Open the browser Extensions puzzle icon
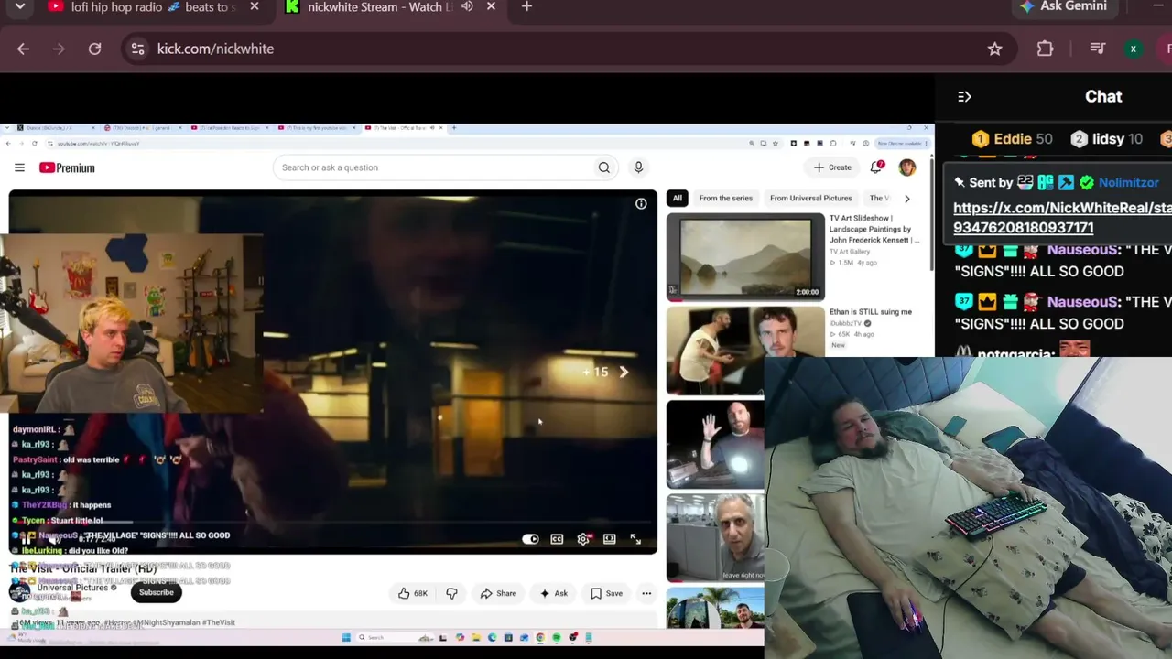The width and height of the screenshot is (1172, 659). pos(1046,49)
